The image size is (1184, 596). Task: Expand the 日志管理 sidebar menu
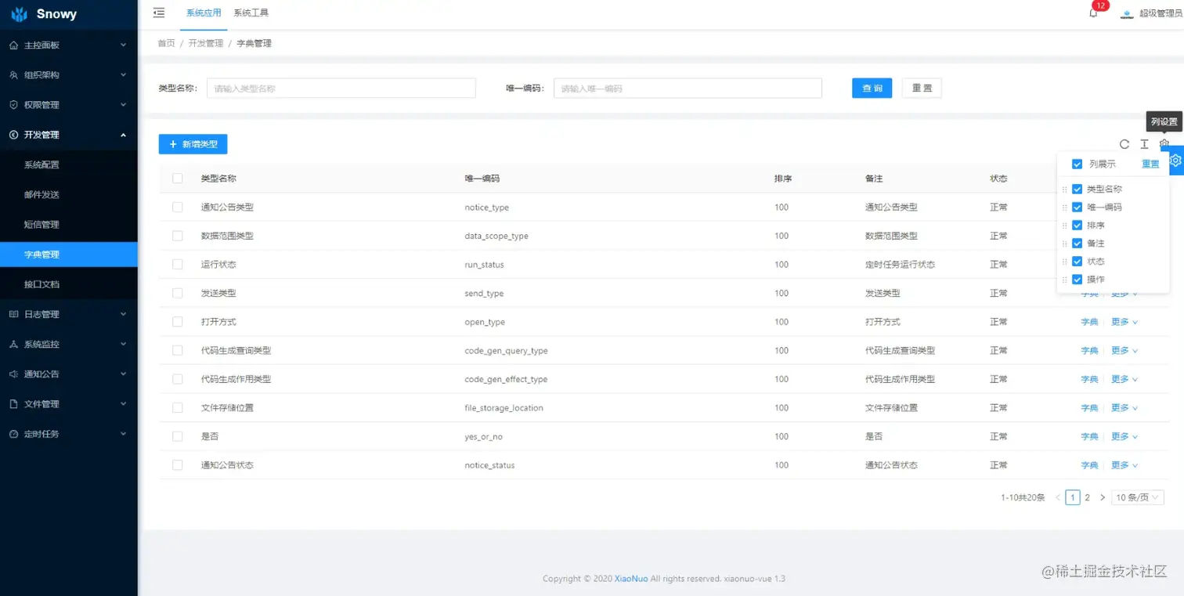pos(69,314)
